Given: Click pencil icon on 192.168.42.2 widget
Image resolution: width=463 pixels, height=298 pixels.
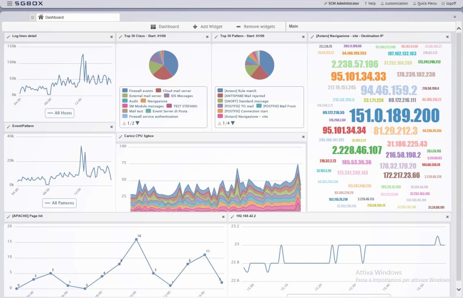Looking at the screenshot, I should point(232,217).
